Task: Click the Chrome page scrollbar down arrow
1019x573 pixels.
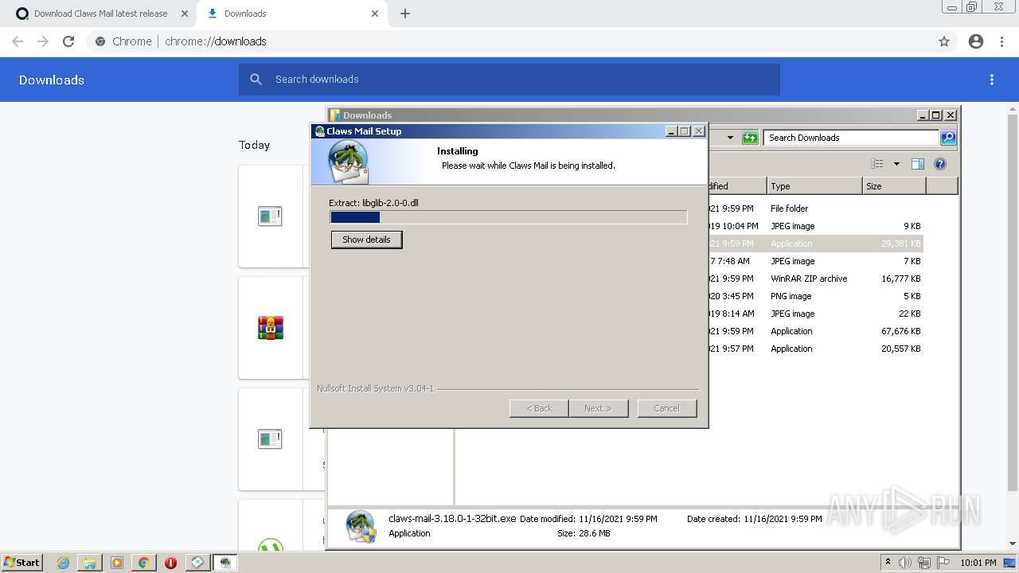Action: click(x=1013, y=544)
